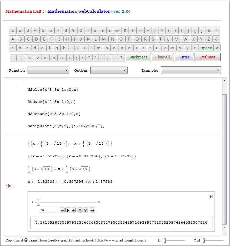Image resolution: width=230 pixels, height=246 pixels.
Task: Click the plus operator key
Action: 133,31
